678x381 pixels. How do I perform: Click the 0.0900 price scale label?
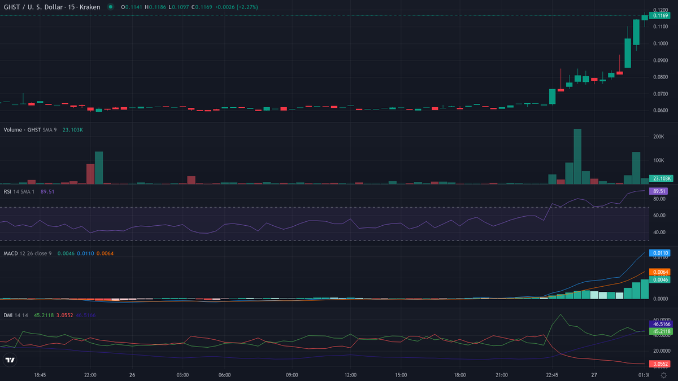coord(660,60)
